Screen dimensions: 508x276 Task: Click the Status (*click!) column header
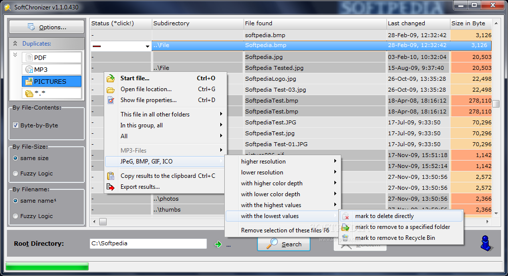click(x=121, y=23)
